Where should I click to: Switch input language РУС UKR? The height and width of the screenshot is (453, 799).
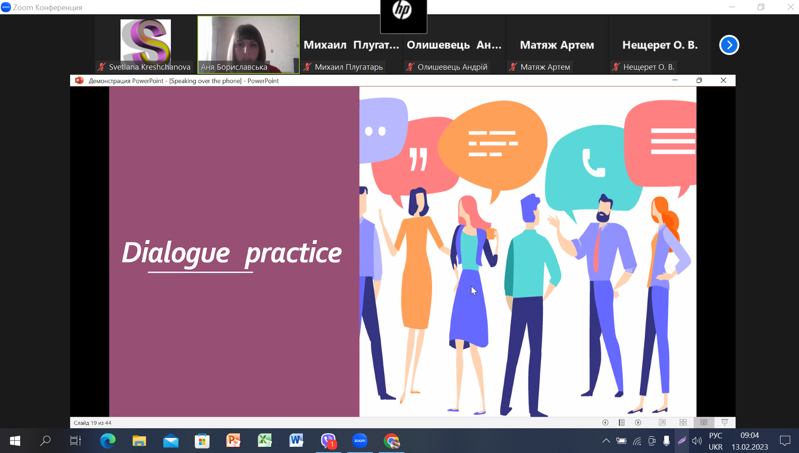coord(716,441)
